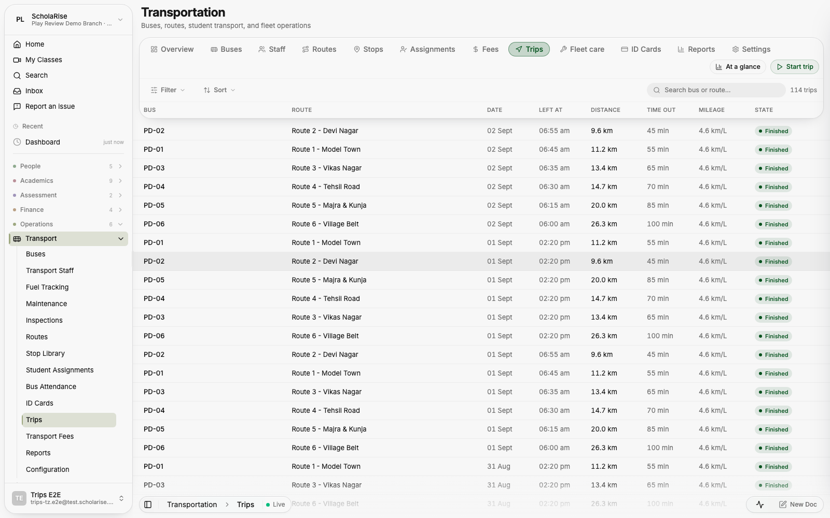Viewport: 830px width, 518px height.
Task: Open the Filter dropdown
Action: click(x=168, y=90)
